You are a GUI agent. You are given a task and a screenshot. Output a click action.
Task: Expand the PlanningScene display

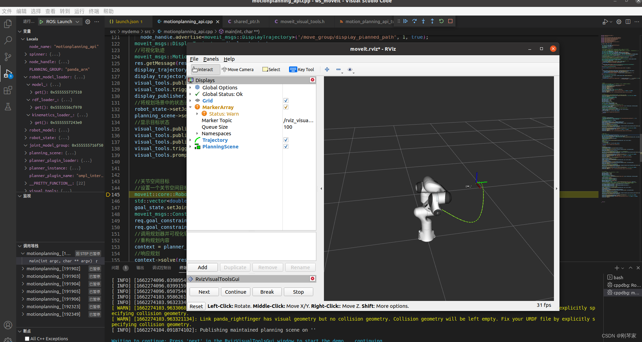190,147
